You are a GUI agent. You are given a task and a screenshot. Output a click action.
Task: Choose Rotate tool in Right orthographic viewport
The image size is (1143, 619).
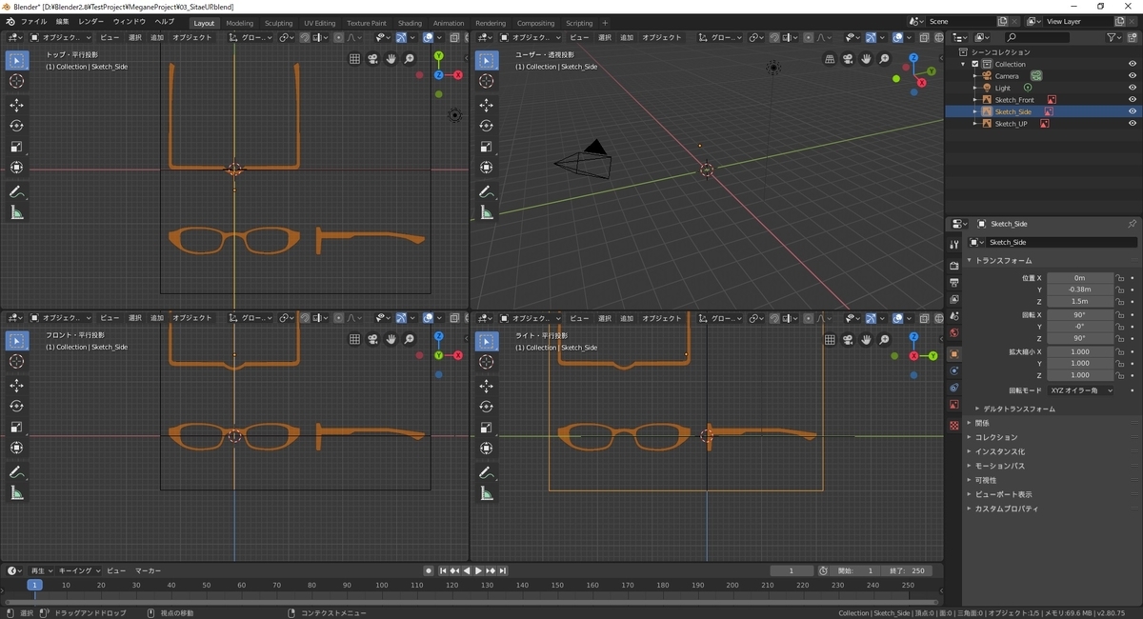pos(487,406)
